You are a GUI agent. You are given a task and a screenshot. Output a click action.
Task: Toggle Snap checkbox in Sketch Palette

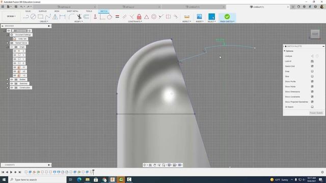[x=312, y=71]
